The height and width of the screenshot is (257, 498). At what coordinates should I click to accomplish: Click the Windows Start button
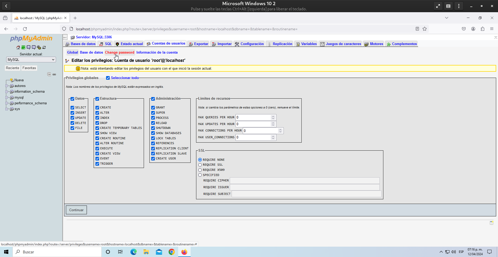click(x=6, y=252)
